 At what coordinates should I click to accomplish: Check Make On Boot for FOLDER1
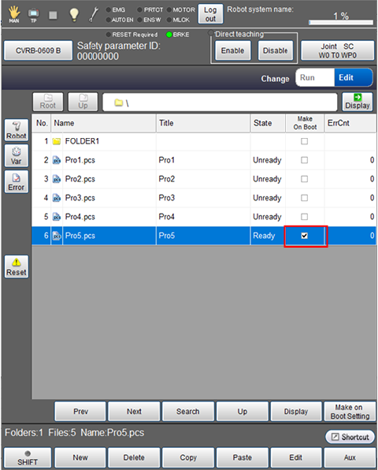coord(305,141)
